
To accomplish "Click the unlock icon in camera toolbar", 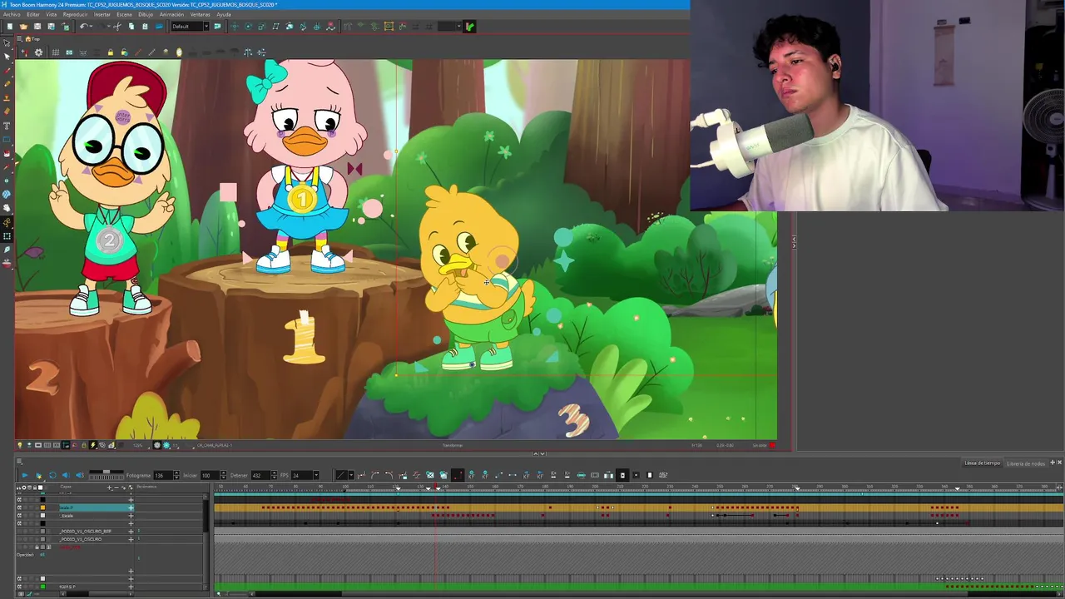I will coord(124,52).
